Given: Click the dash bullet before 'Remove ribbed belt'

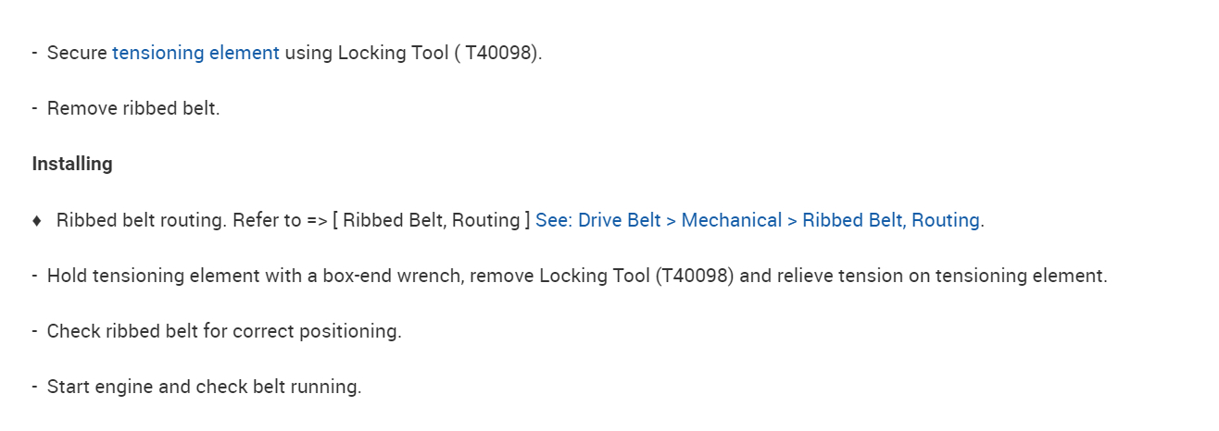Looking at the screenshot, I should tap(34, 108).
